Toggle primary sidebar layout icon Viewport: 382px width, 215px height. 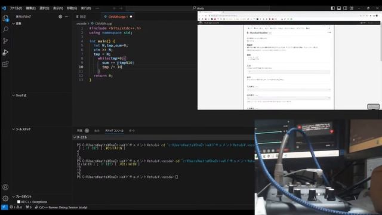click(x=332, y=8)
